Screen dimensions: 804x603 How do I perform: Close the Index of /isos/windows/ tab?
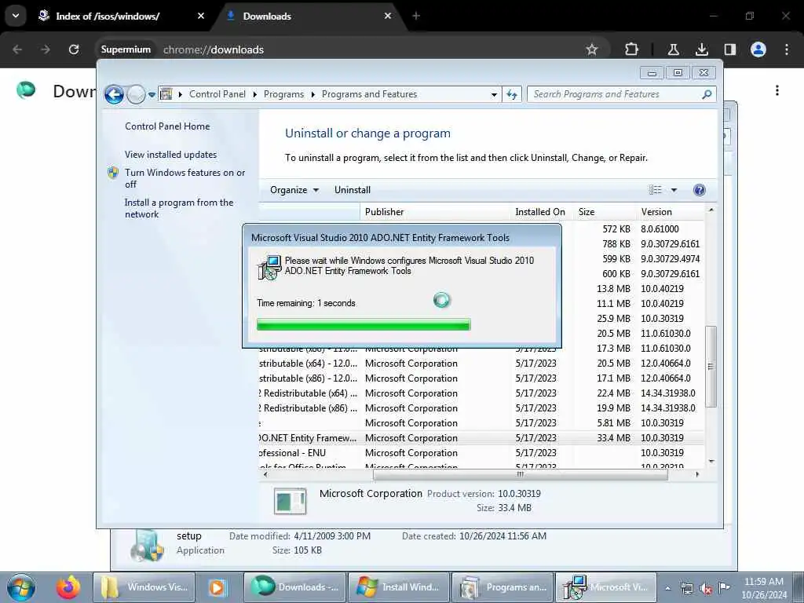tap(201, 16)
